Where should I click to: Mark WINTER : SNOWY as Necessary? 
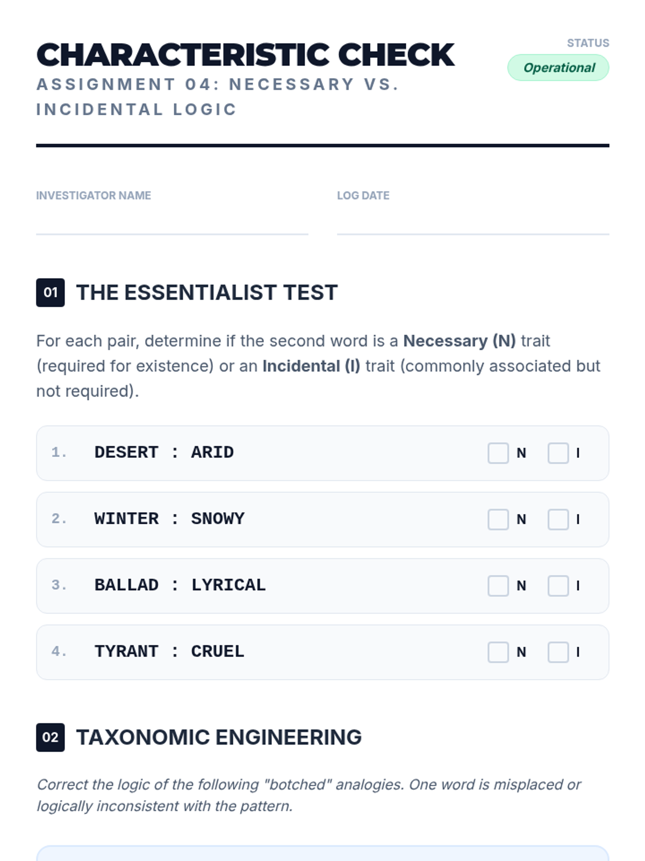click(498, 519)
